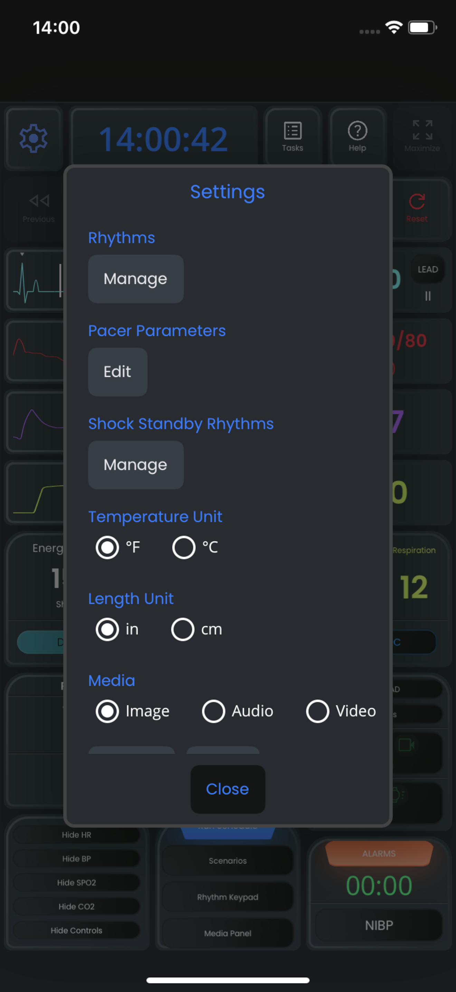Open the Scenarios menu item
456x992 pixels.
pos(228,860)
